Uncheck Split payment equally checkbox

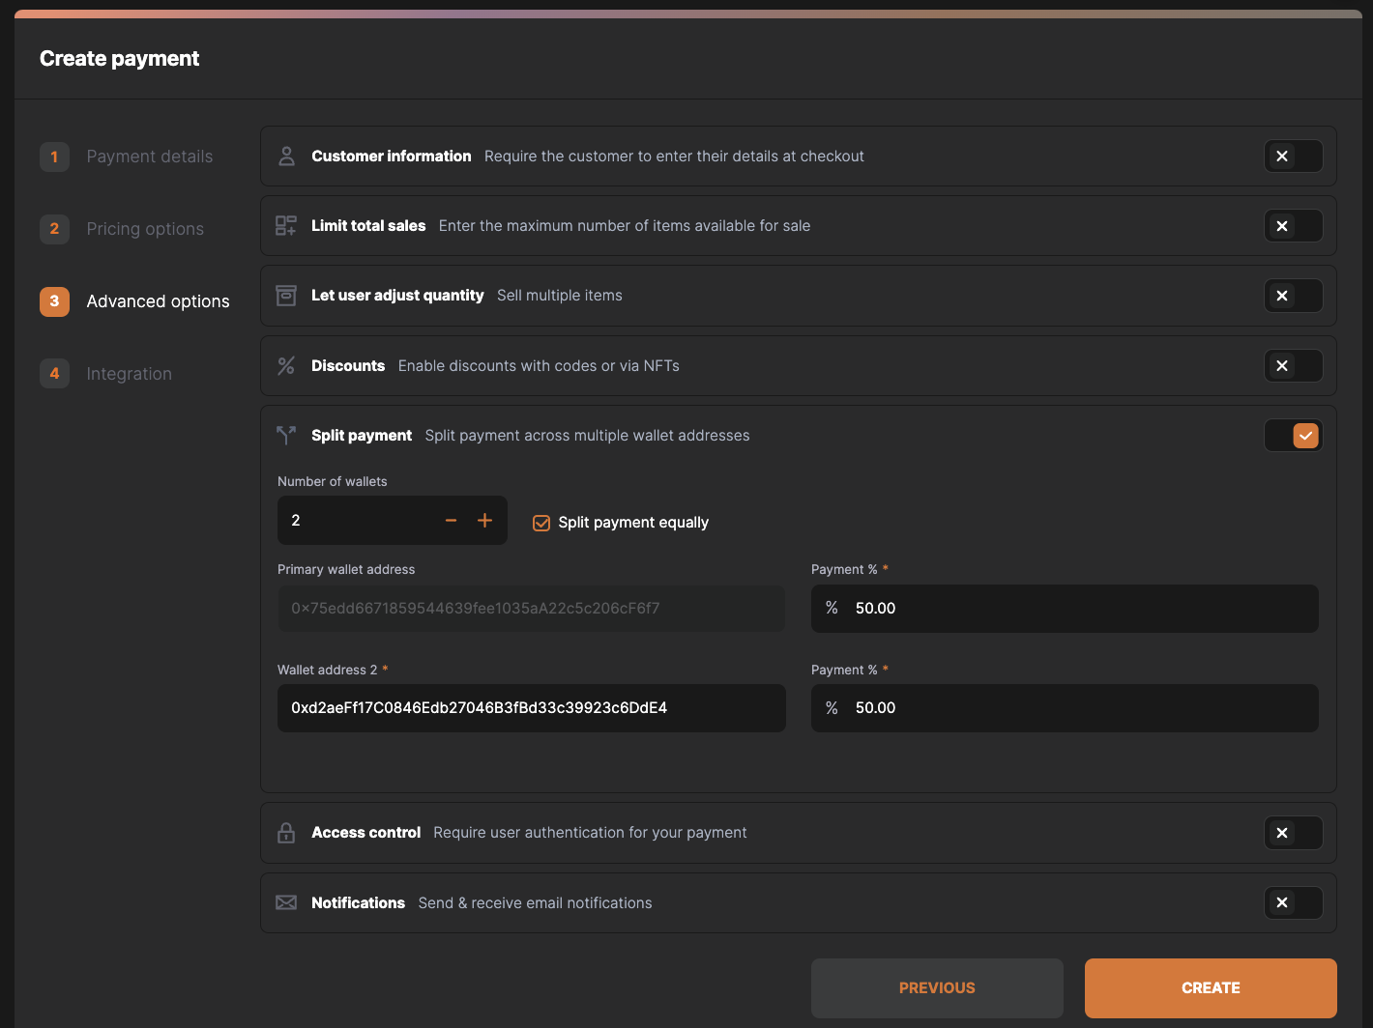point(541,523)
